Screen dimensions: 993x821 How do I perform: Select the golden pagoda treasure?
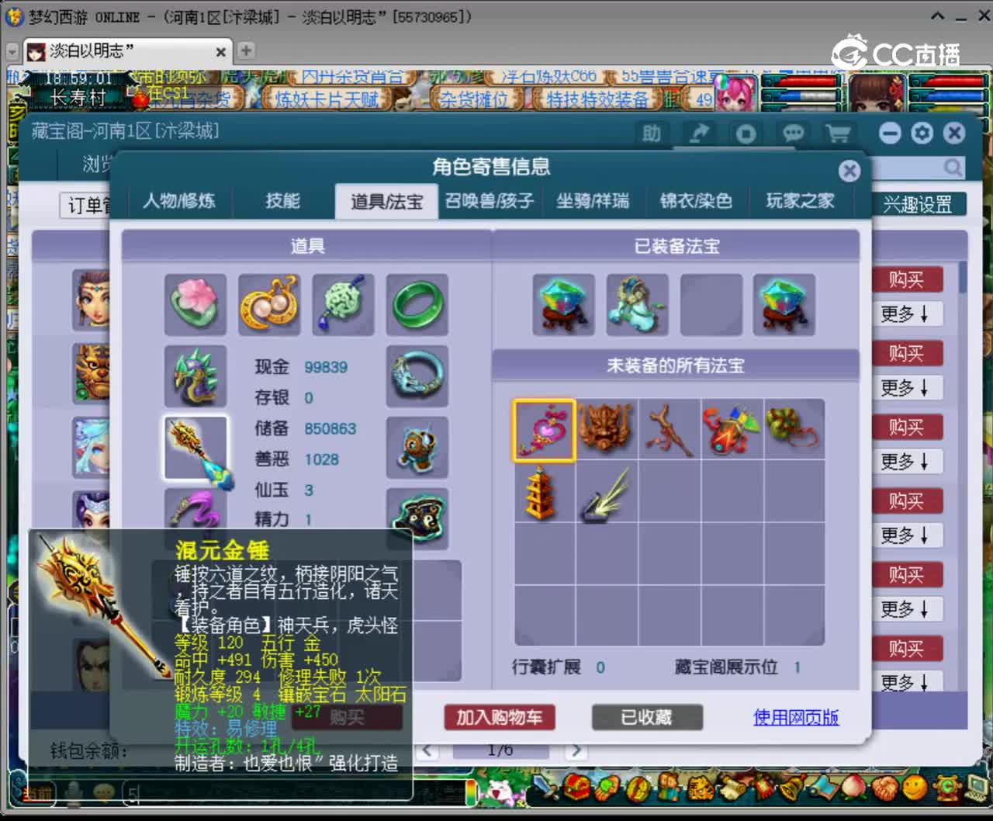544,492
